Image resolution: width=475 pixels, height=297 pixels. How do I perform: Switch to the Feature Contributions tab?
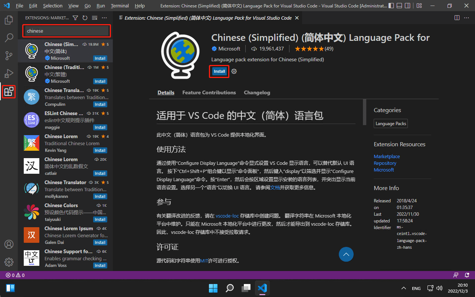209,92
